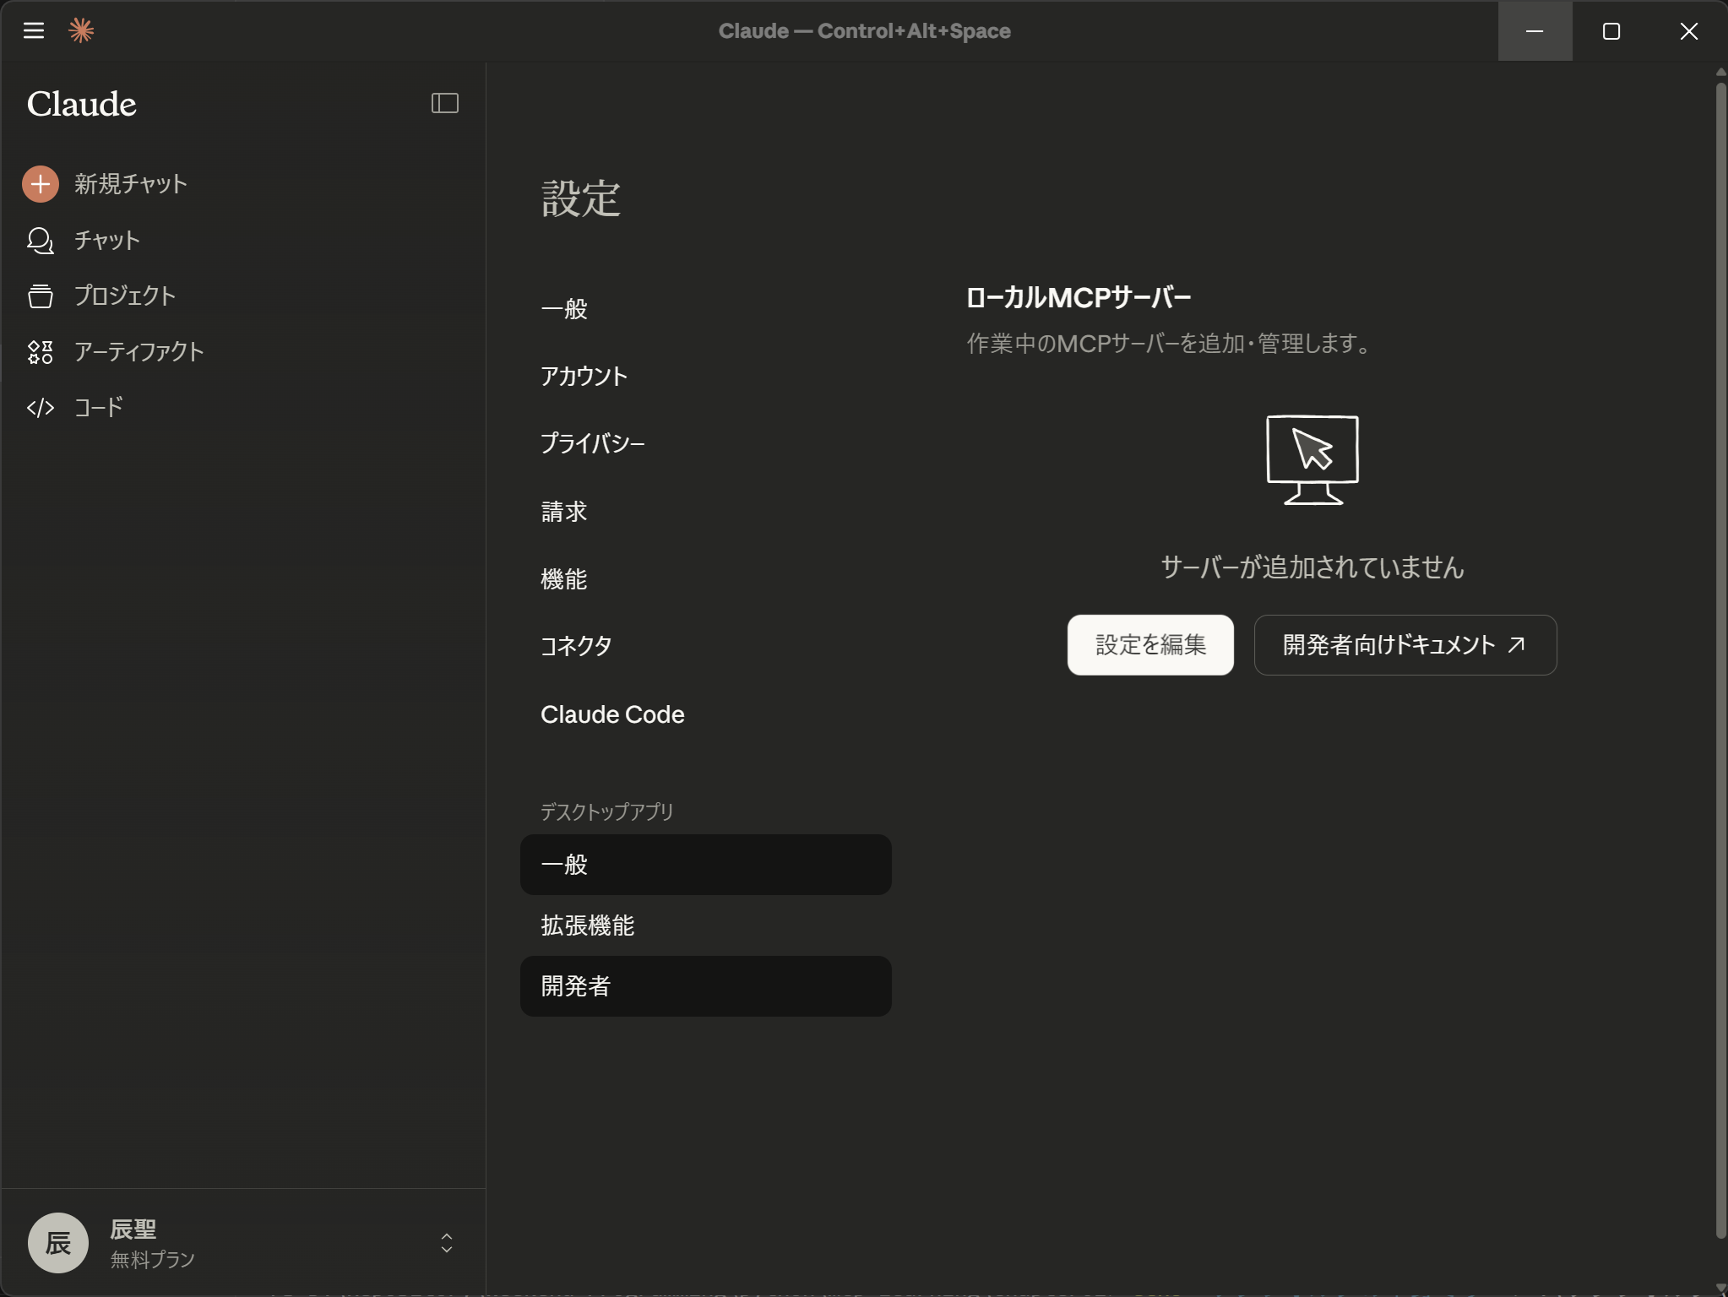1728x1297 pixels.
Task: Expand the account options chevron
Action: click(445, 1243)
